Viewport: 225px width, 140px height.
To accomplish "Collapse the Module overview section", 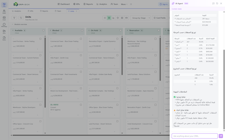I will (x=12, y=24).
